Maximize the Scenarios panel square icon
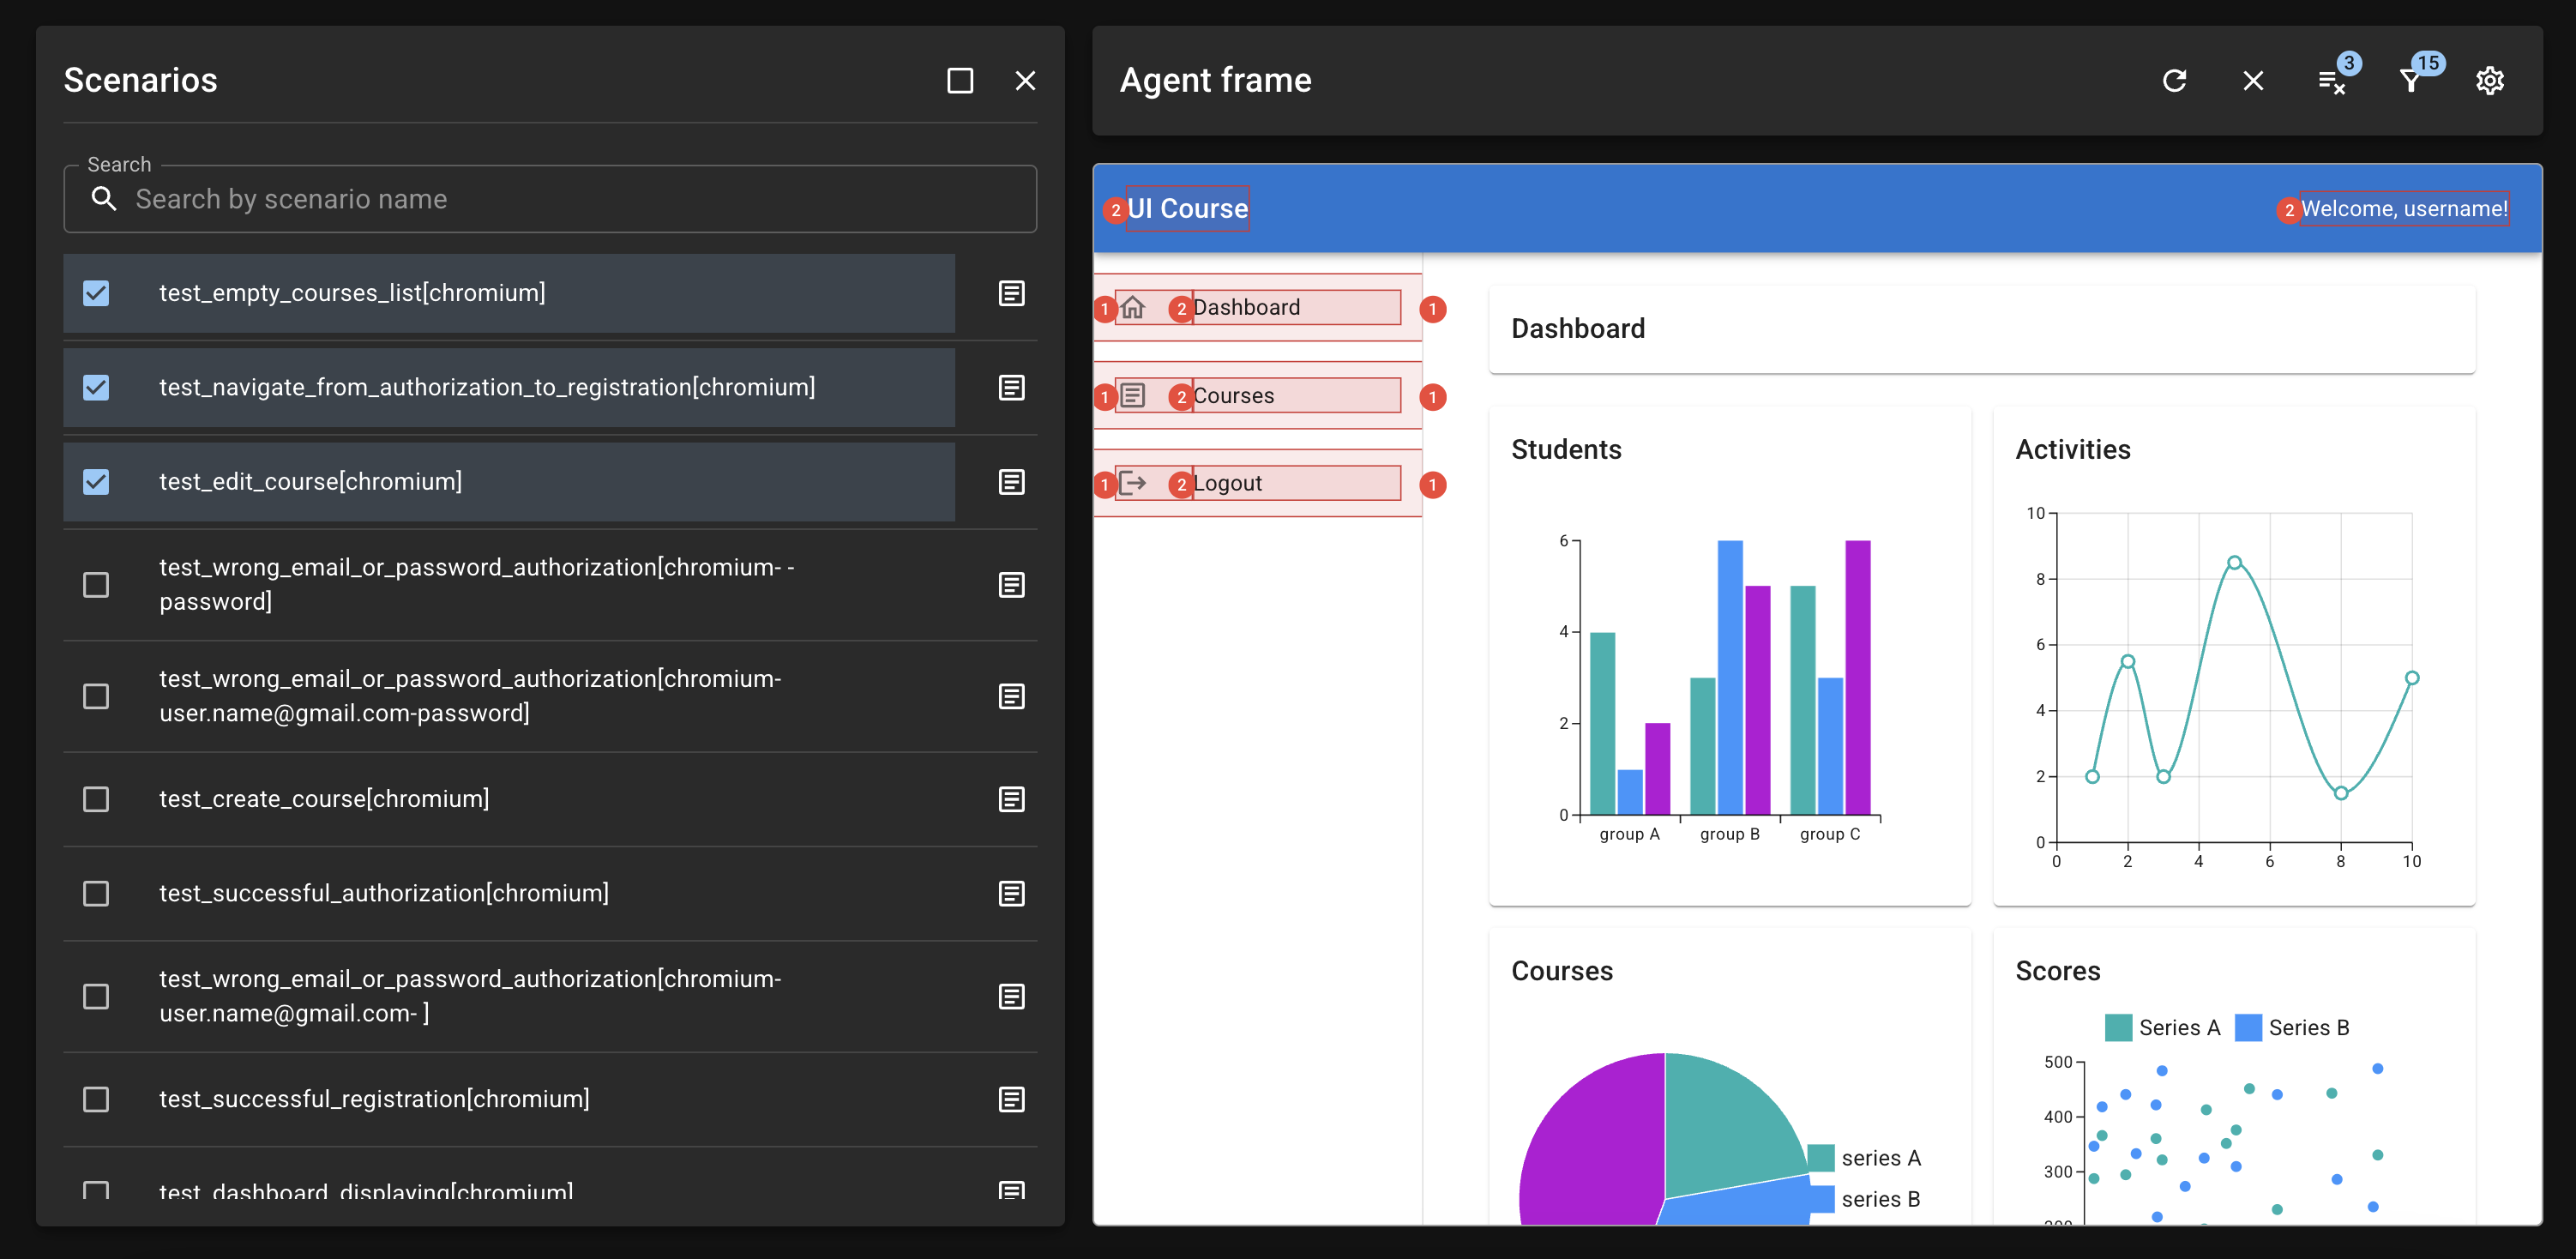 point(959,80)
